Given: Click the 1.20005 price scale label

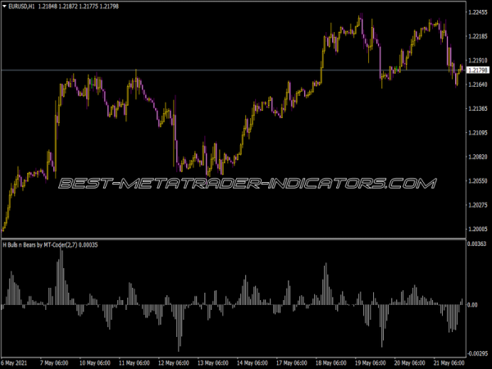Looking at the screenshot, I should pyautogui.click(x=478, y=229).
